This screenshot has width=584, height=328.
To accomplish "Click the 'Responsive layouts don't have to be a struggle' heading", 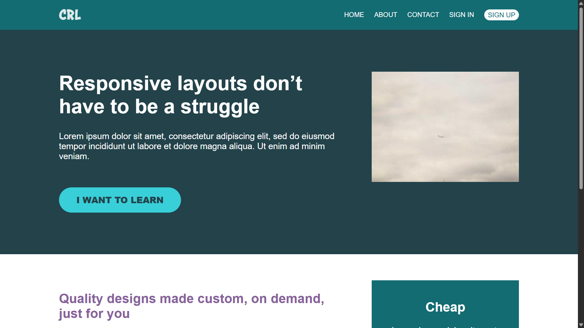I will pos(181,95).
